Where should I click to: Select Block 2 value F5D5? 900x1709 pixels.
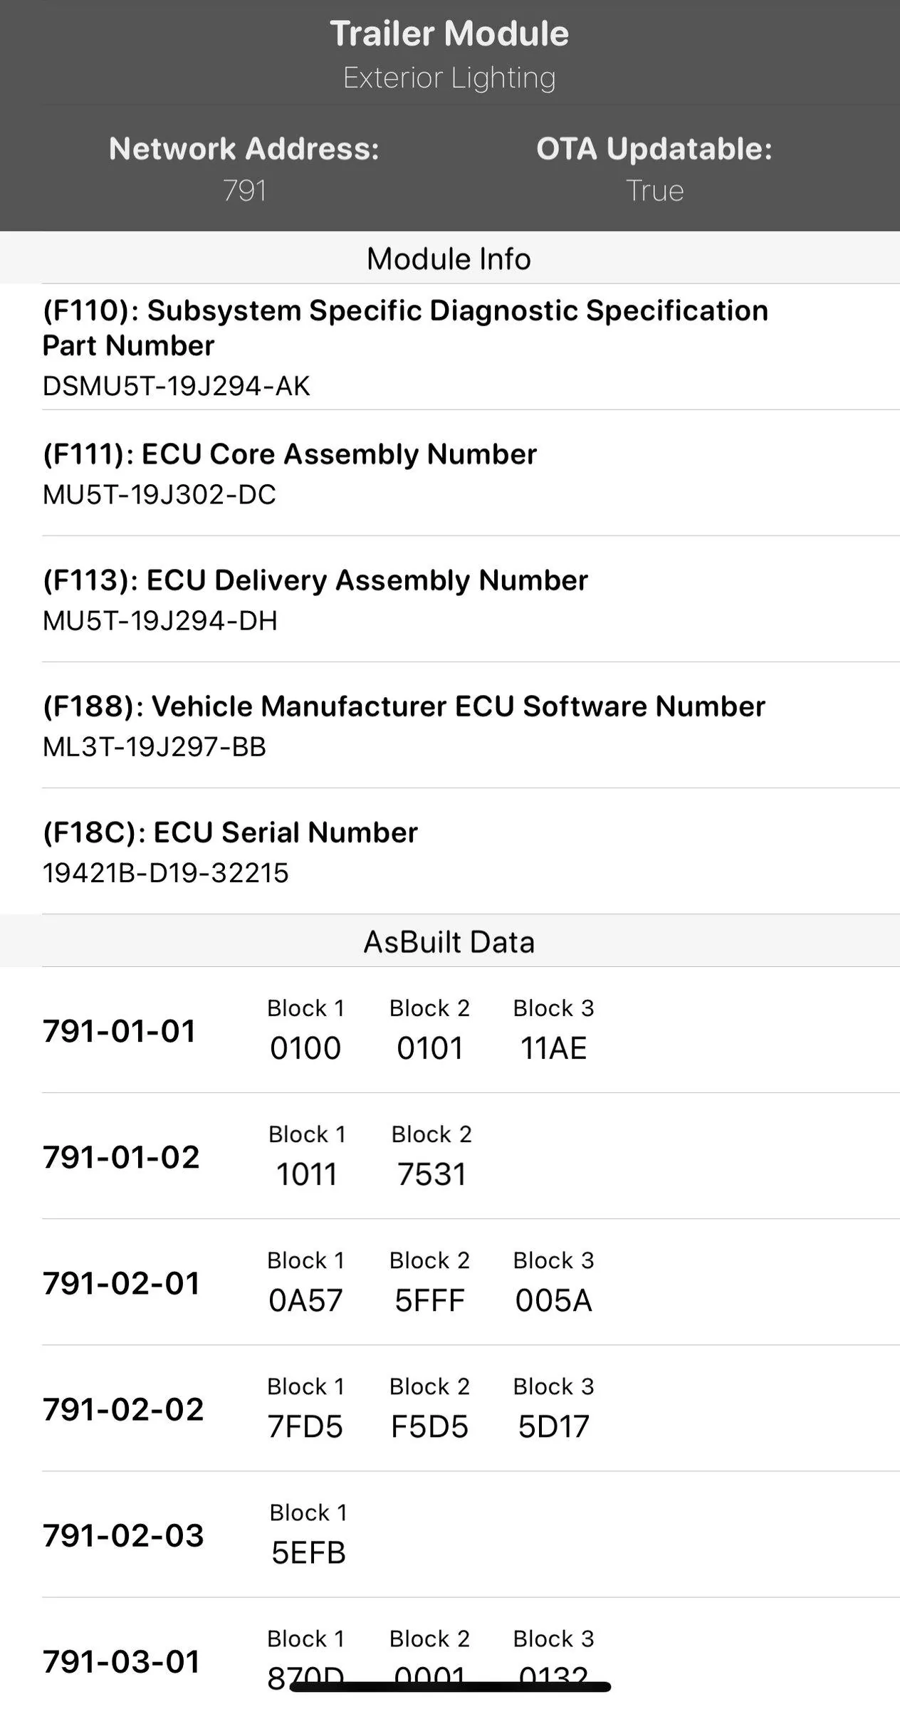click(x=429, y=1426)
